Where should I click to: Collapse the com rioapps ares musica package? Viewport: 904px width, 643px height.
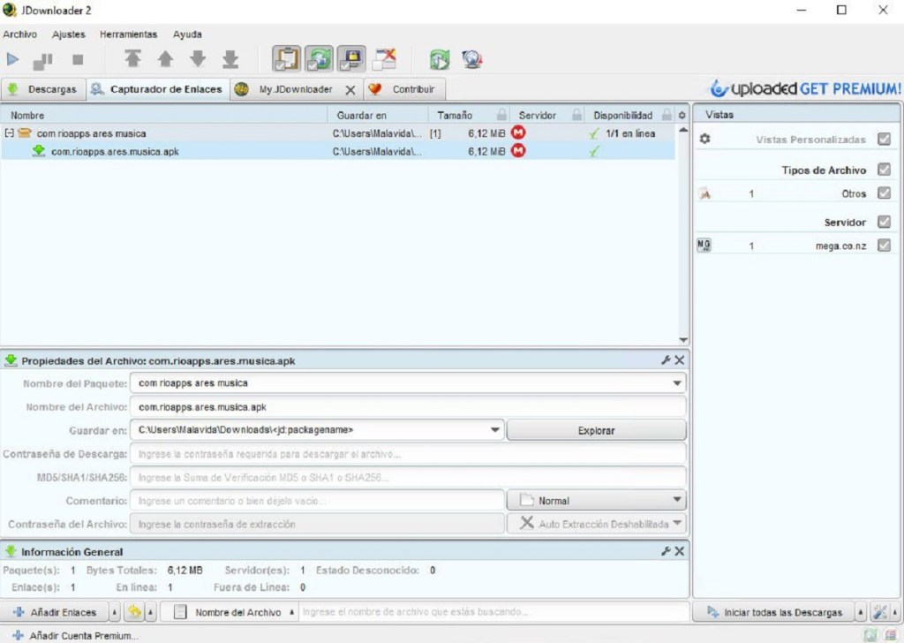(9, 133)
